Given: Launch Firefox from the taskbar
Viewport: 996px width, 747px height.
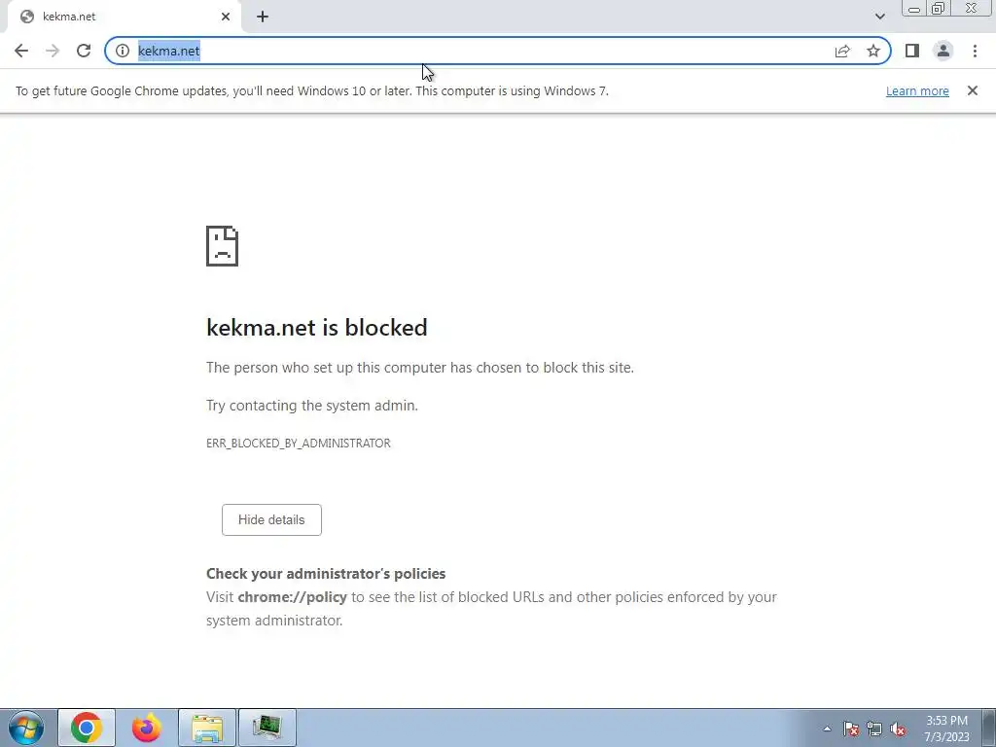Looking at the screenshot, I should 147,728.
